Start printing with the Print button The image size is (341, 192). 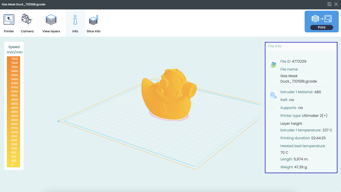(x=321, y=27)
